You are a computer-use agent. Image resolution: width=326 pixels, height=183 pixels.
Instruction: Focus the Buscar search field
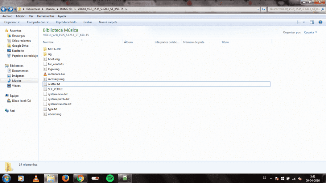tap(295, 9)
